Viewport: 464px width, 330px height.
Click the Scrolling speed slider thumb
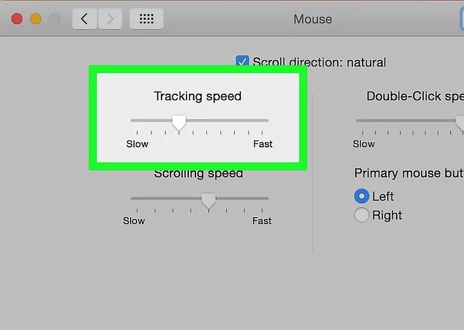(x=209, y=201)
